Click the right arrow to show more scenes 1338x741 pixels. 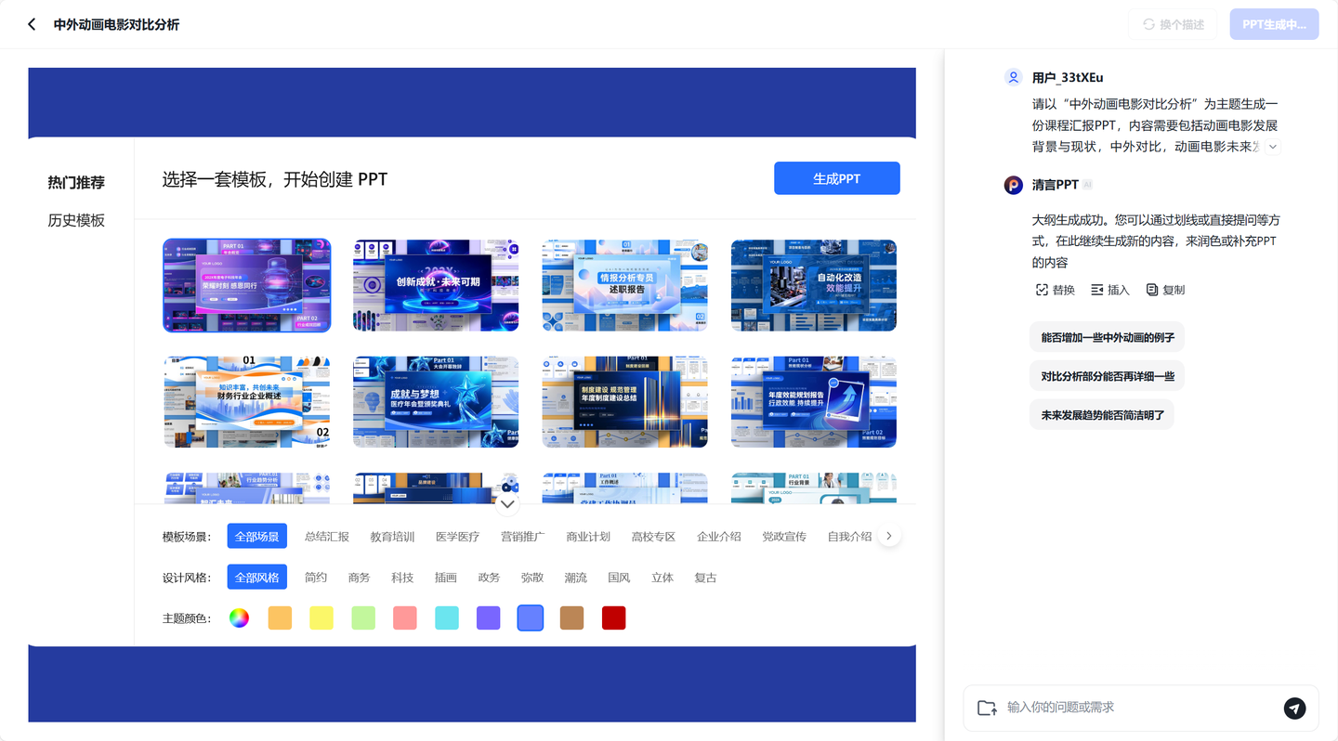pos(889,535)
